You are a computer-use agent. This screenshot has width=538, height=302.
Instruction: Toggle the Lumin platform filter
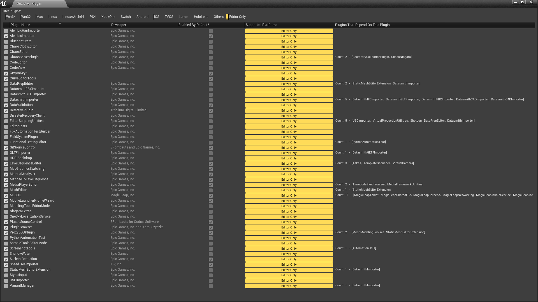click(x=183, y=17)
